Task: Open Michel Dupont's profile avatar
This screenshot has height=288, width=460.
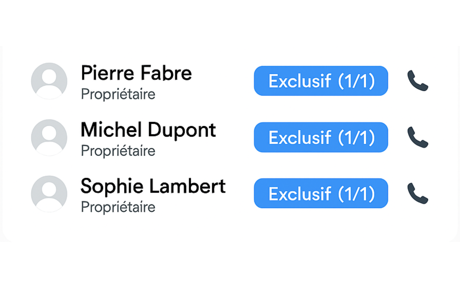Action: (x=49, y=137)
